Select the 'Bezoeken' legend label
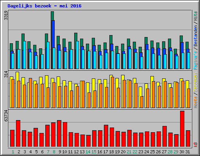 [196, 82]
